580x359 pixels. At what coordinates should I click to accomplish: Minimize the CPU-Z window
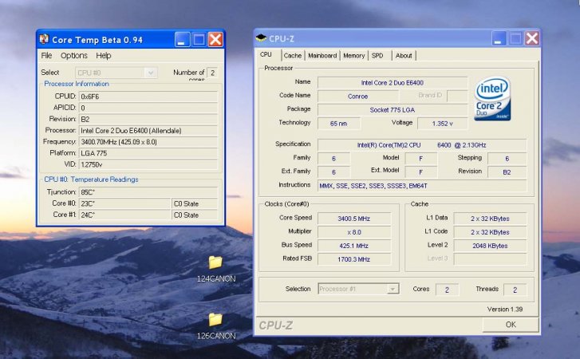499,38
